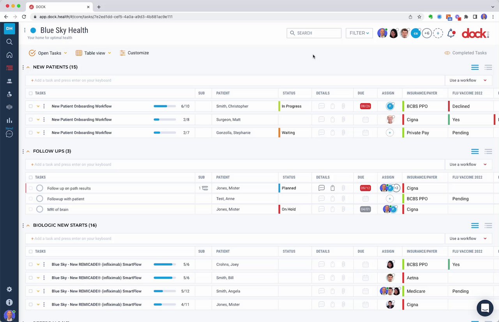Viewport: 499px width, 322px height.
Task: Click the home icon in left sidebar
Action: 9,55
